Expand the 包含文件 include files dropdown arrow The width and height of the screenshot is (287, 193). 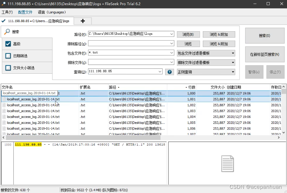(171, 53)
